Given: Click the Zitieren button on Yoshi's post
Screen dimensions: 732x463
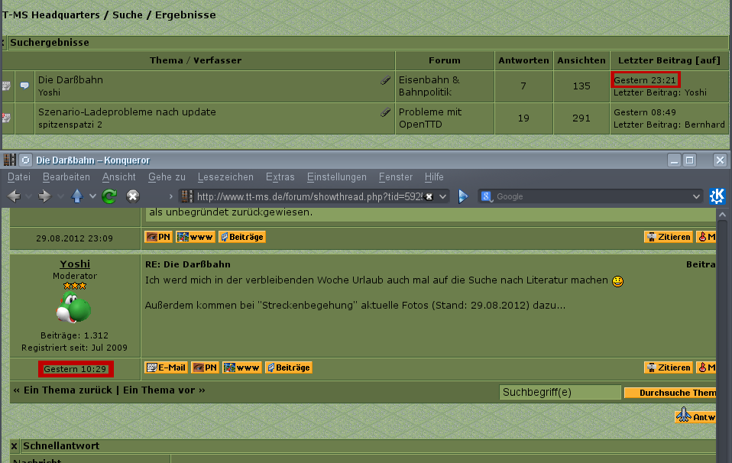Looking at the screenshot, I should pyautogui.click(x=668, y=367).
